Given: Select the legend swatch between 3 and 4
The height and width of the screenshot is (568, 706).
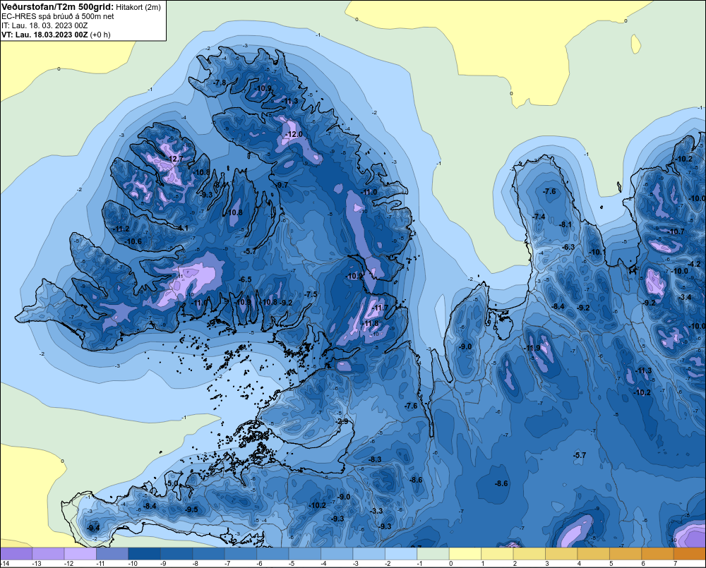Looking at the screenshot, I should point(561,554).
